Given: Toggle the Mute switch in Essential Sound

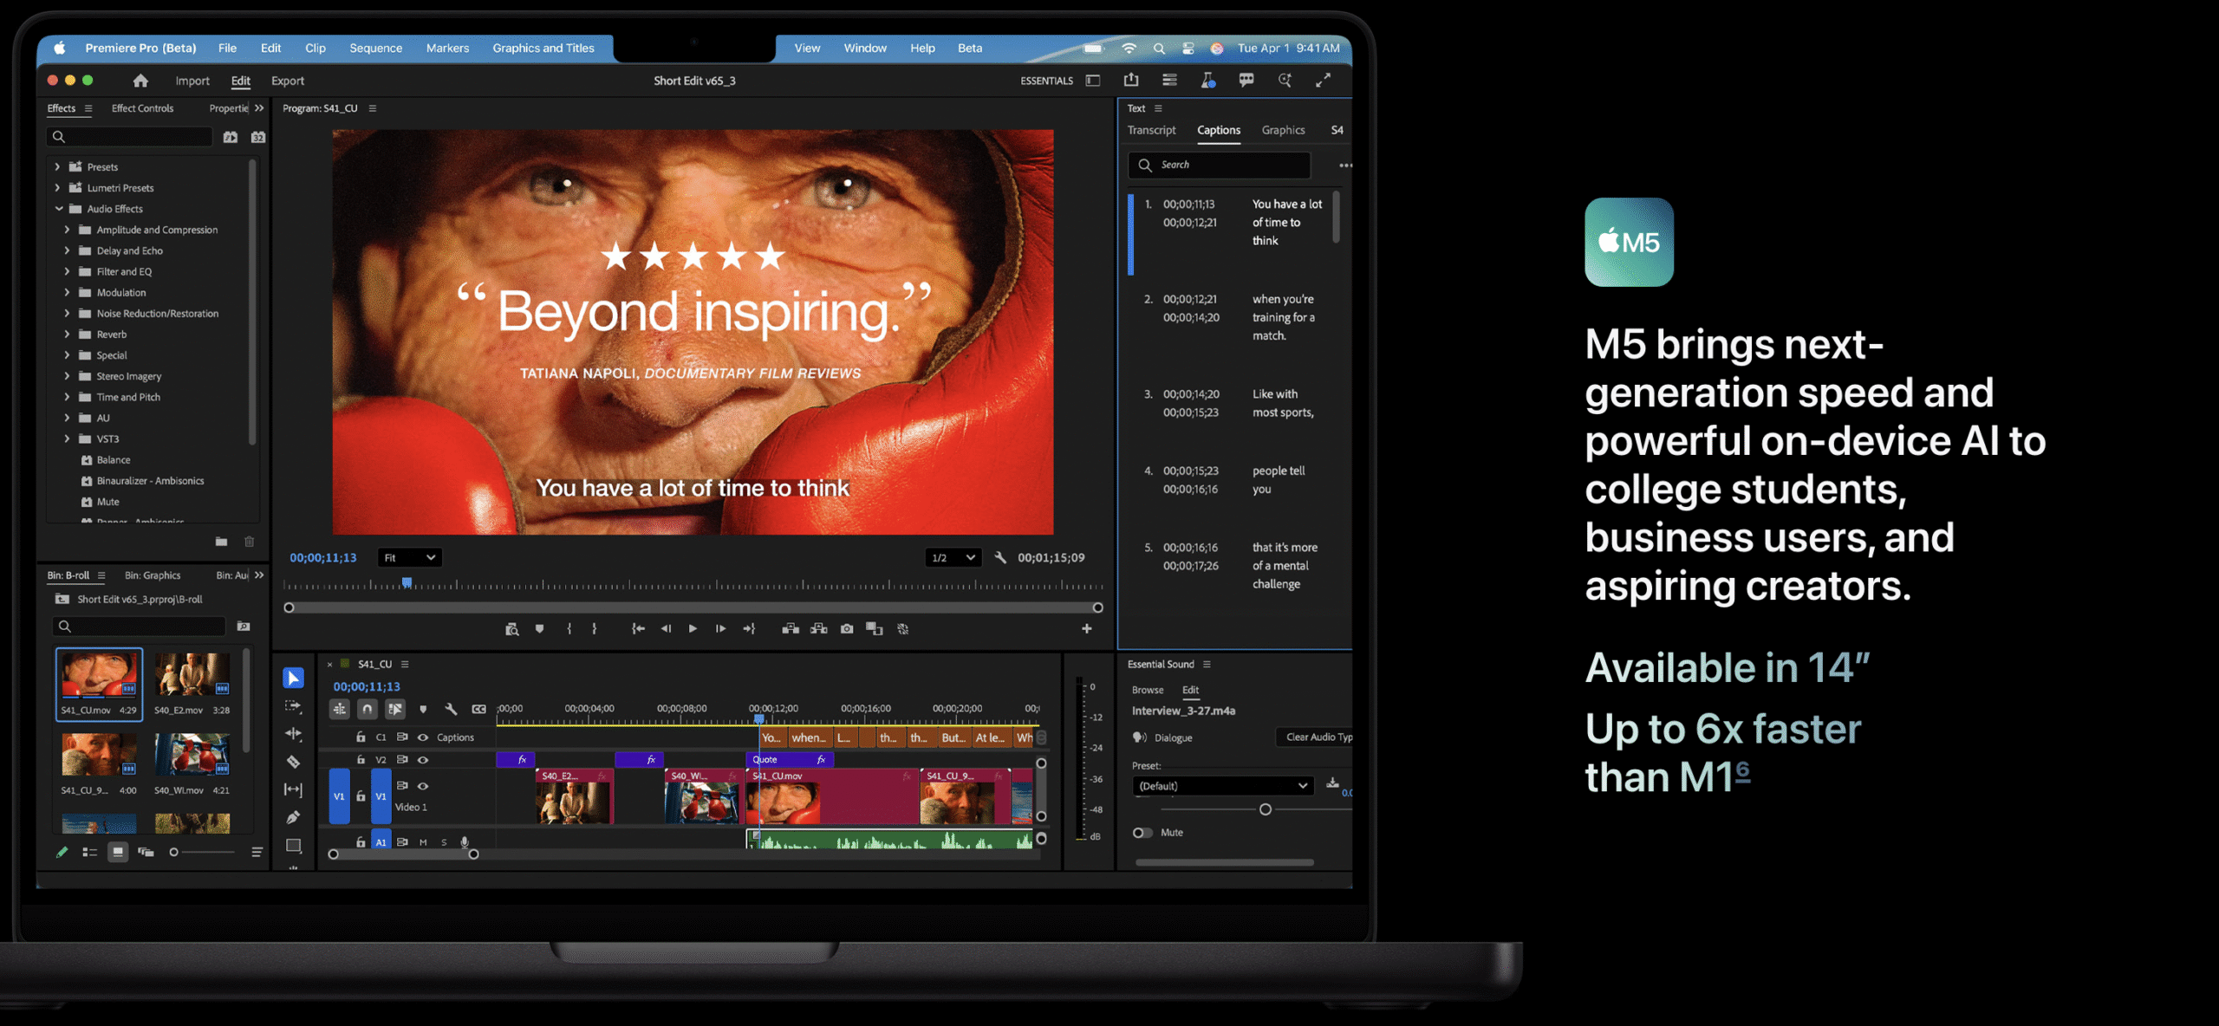Looking at the screenshot, I should 1142,833.
